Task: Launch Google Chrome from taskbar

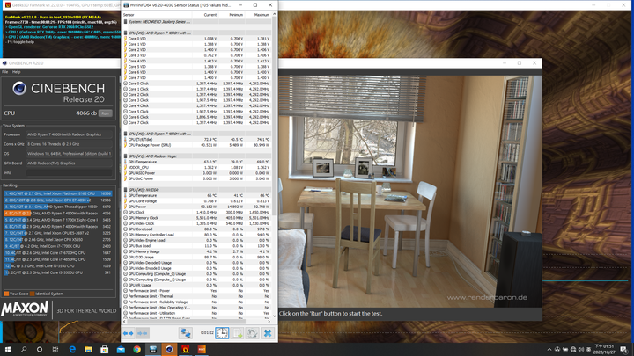Action: click(x=137, y=349)
